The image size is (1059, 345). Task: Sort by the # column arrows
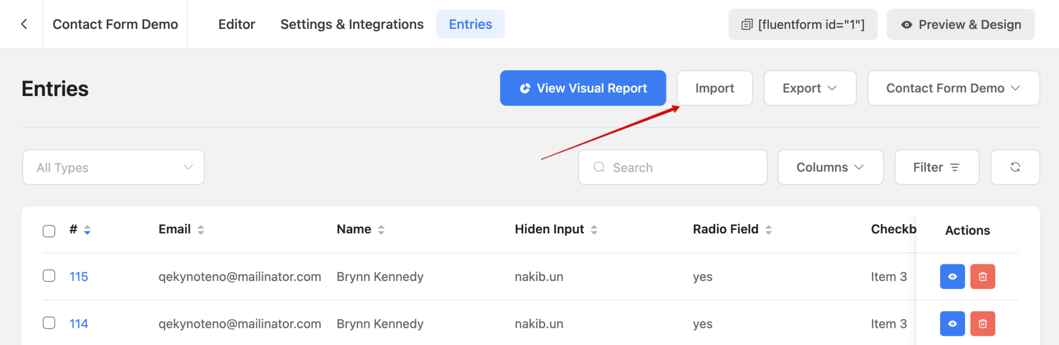(87, 230)
